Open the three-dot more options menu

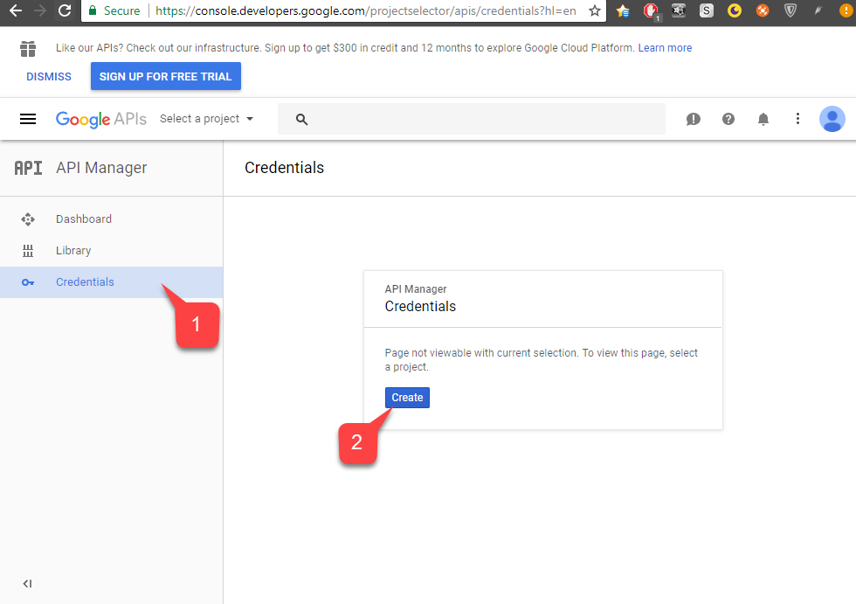point(797,119)
